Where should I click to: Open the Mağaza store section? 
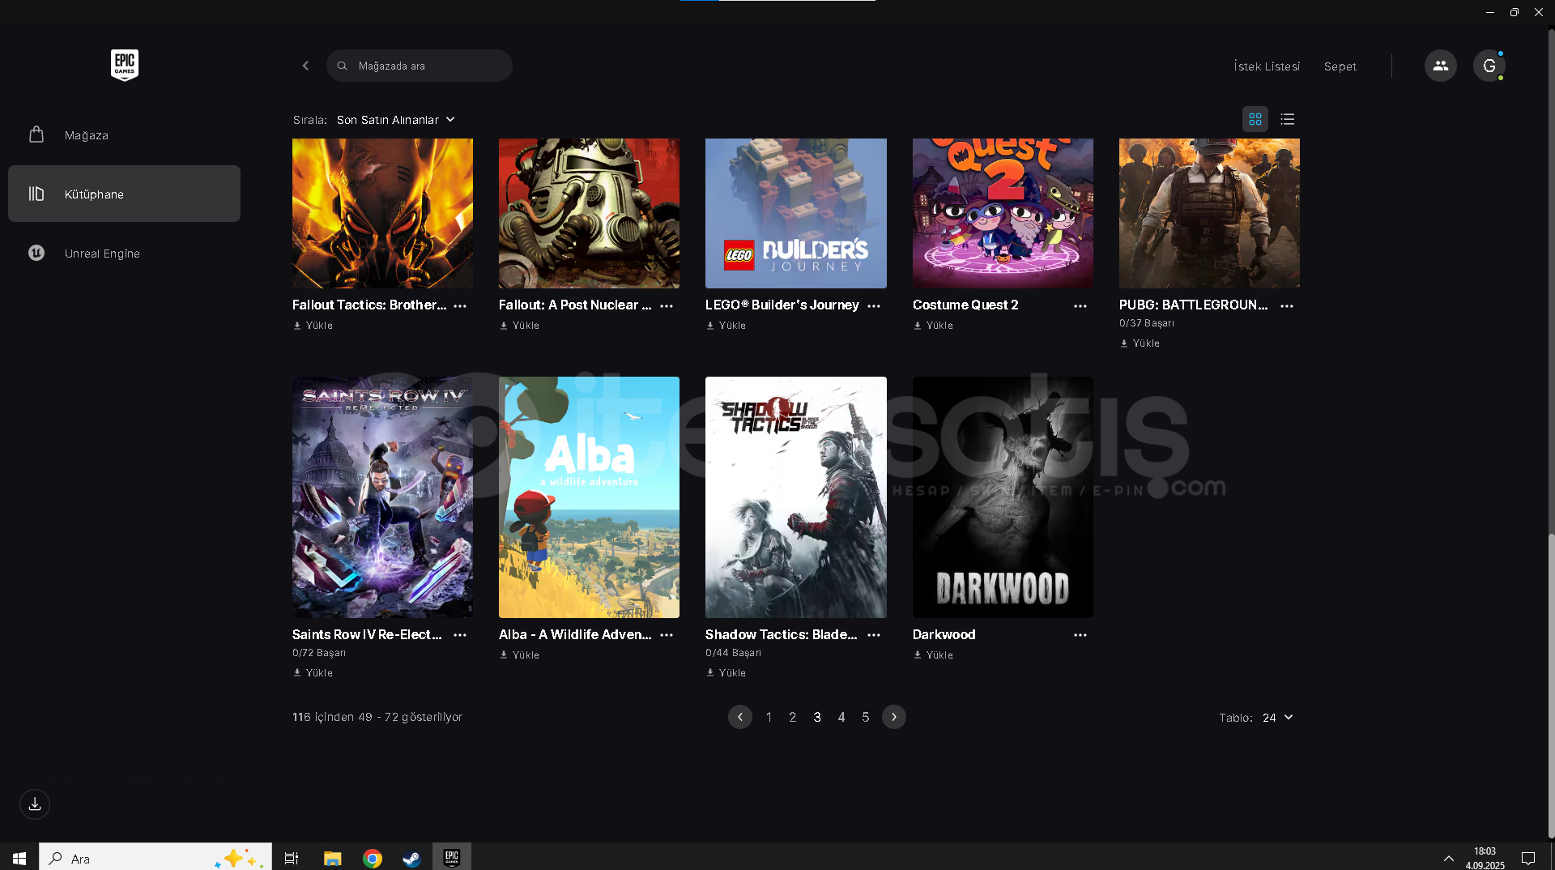click(x=124, y=135)
